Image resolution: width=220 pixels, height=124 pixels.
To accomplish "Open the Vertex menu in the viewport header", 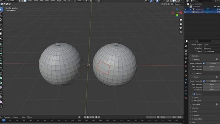I will [x=53, y=1].
